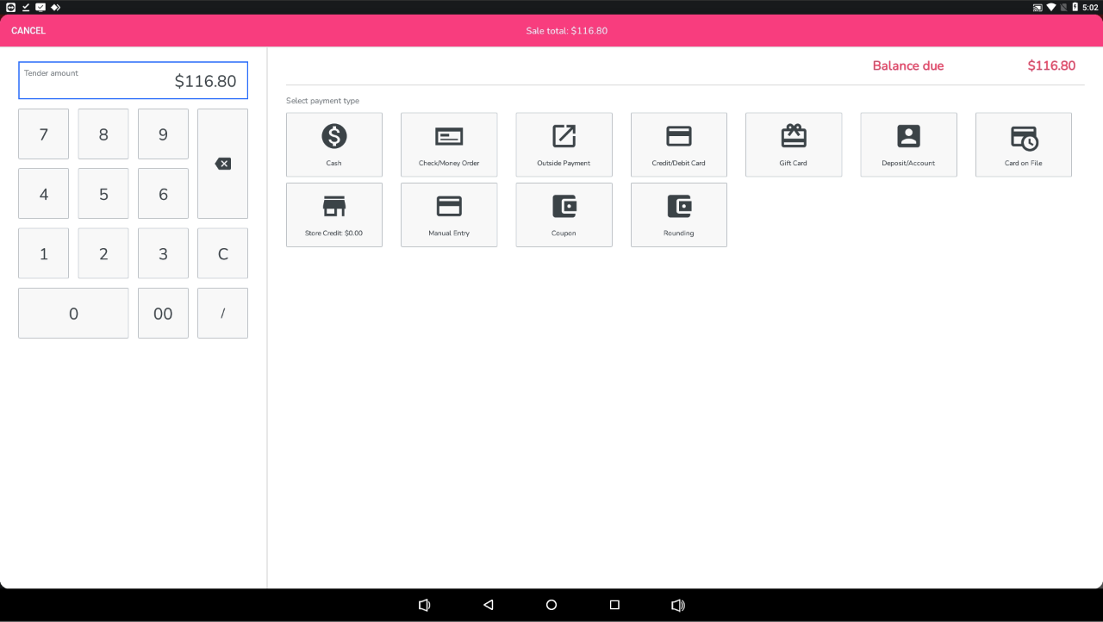Choose Check/Money Order payment
Viewport: 1103px width, 622px height.
click(x=449, y=145)
